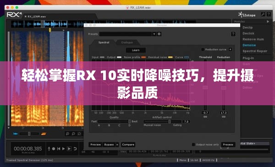Open the preset gear options icon
Image resolution: width=275 pixels, height=167 pixels.
(x=159, y=34)
